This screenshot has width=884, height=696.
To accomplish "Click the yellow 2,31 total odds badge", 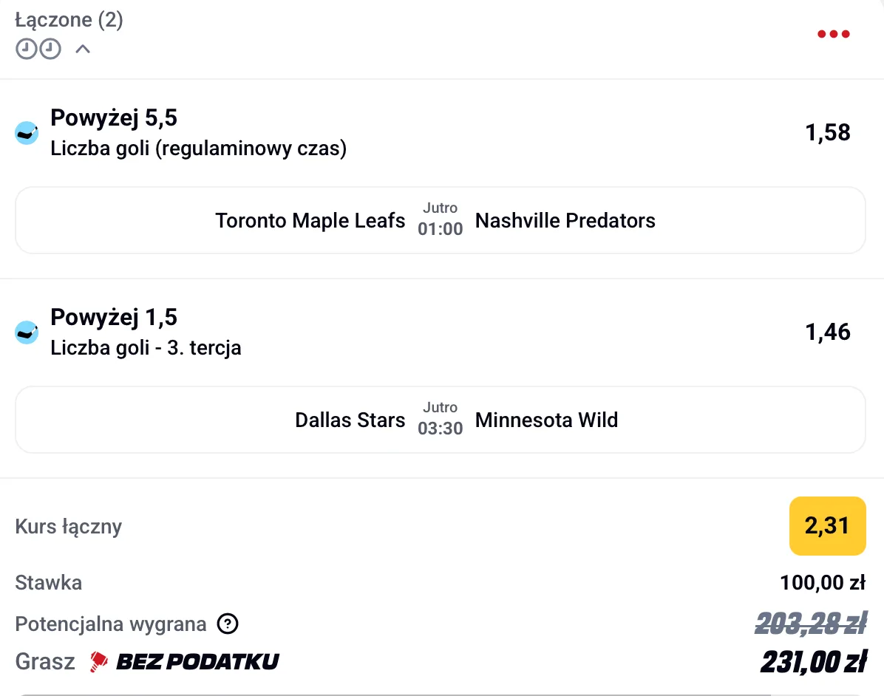I will pyautogui.click(x=827, y=526).
